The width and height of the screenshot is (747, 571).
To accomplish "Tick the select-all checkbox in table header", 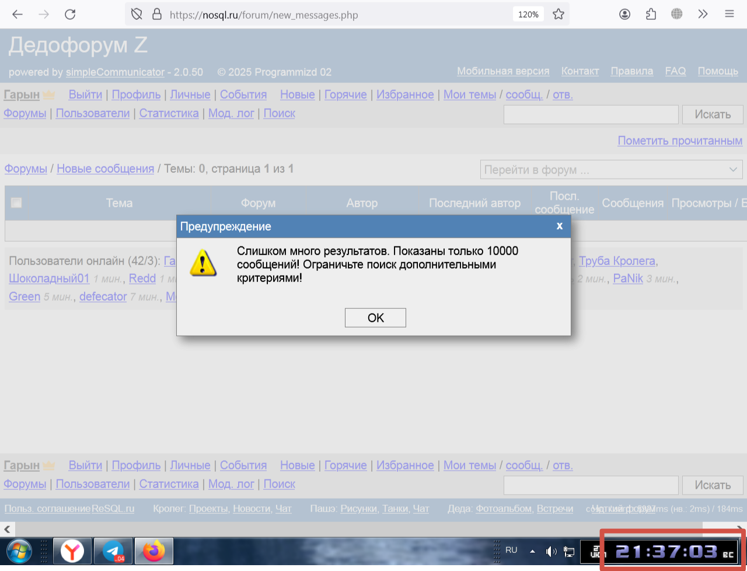I will click(16, 203).
